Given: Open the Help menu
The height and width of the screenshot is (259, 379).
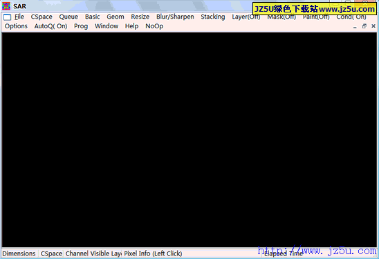Looking at the screenshot, I should point(131,26).
